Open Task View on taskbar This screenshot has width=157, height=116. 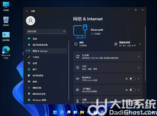[69, 112]
